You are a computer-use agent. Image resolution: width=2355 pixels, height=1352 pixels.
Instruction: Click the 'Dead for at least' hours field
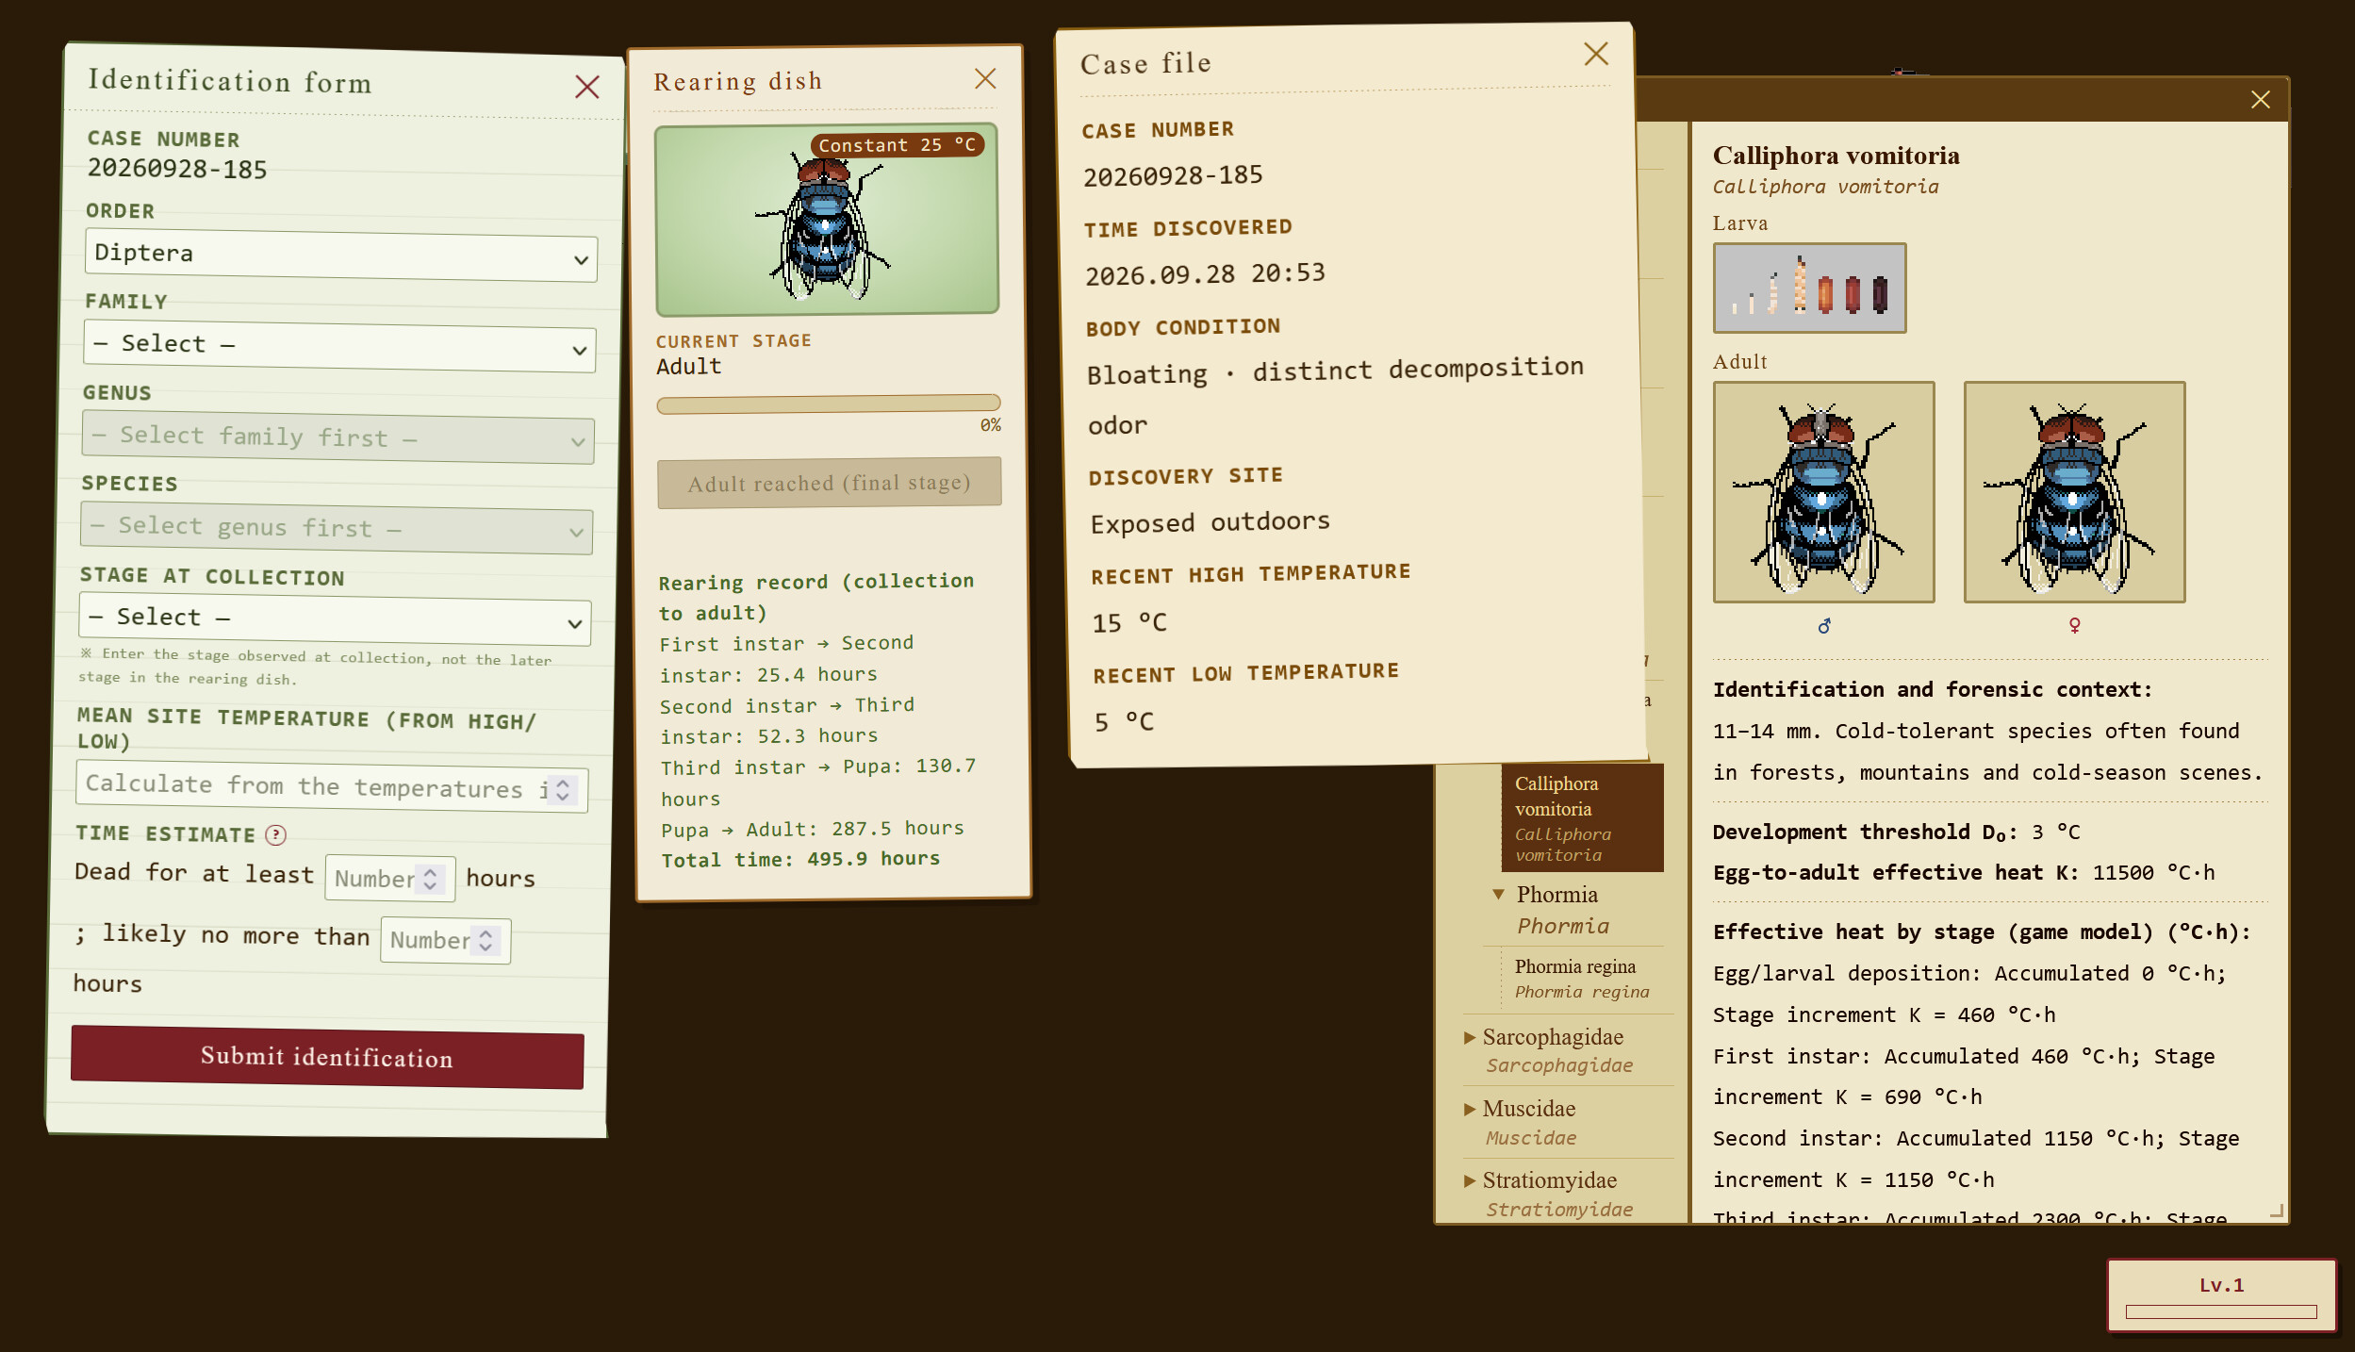(390, 878)
